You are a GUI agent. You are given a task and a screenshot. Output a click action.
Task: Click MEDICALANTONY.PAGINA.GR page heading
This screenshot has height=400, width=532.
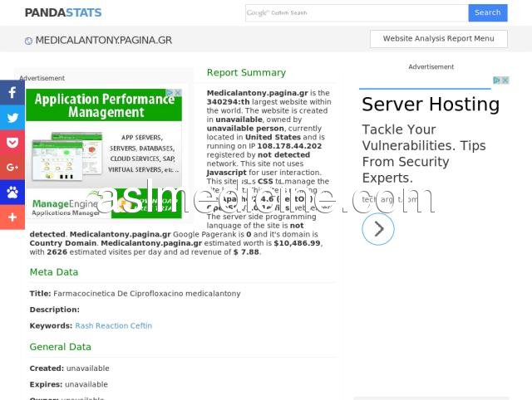[103, 41]
